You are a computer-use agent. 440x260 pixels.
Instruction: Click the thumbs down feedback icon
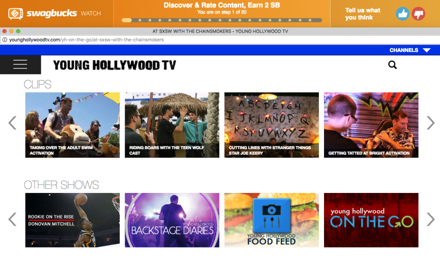419,13
